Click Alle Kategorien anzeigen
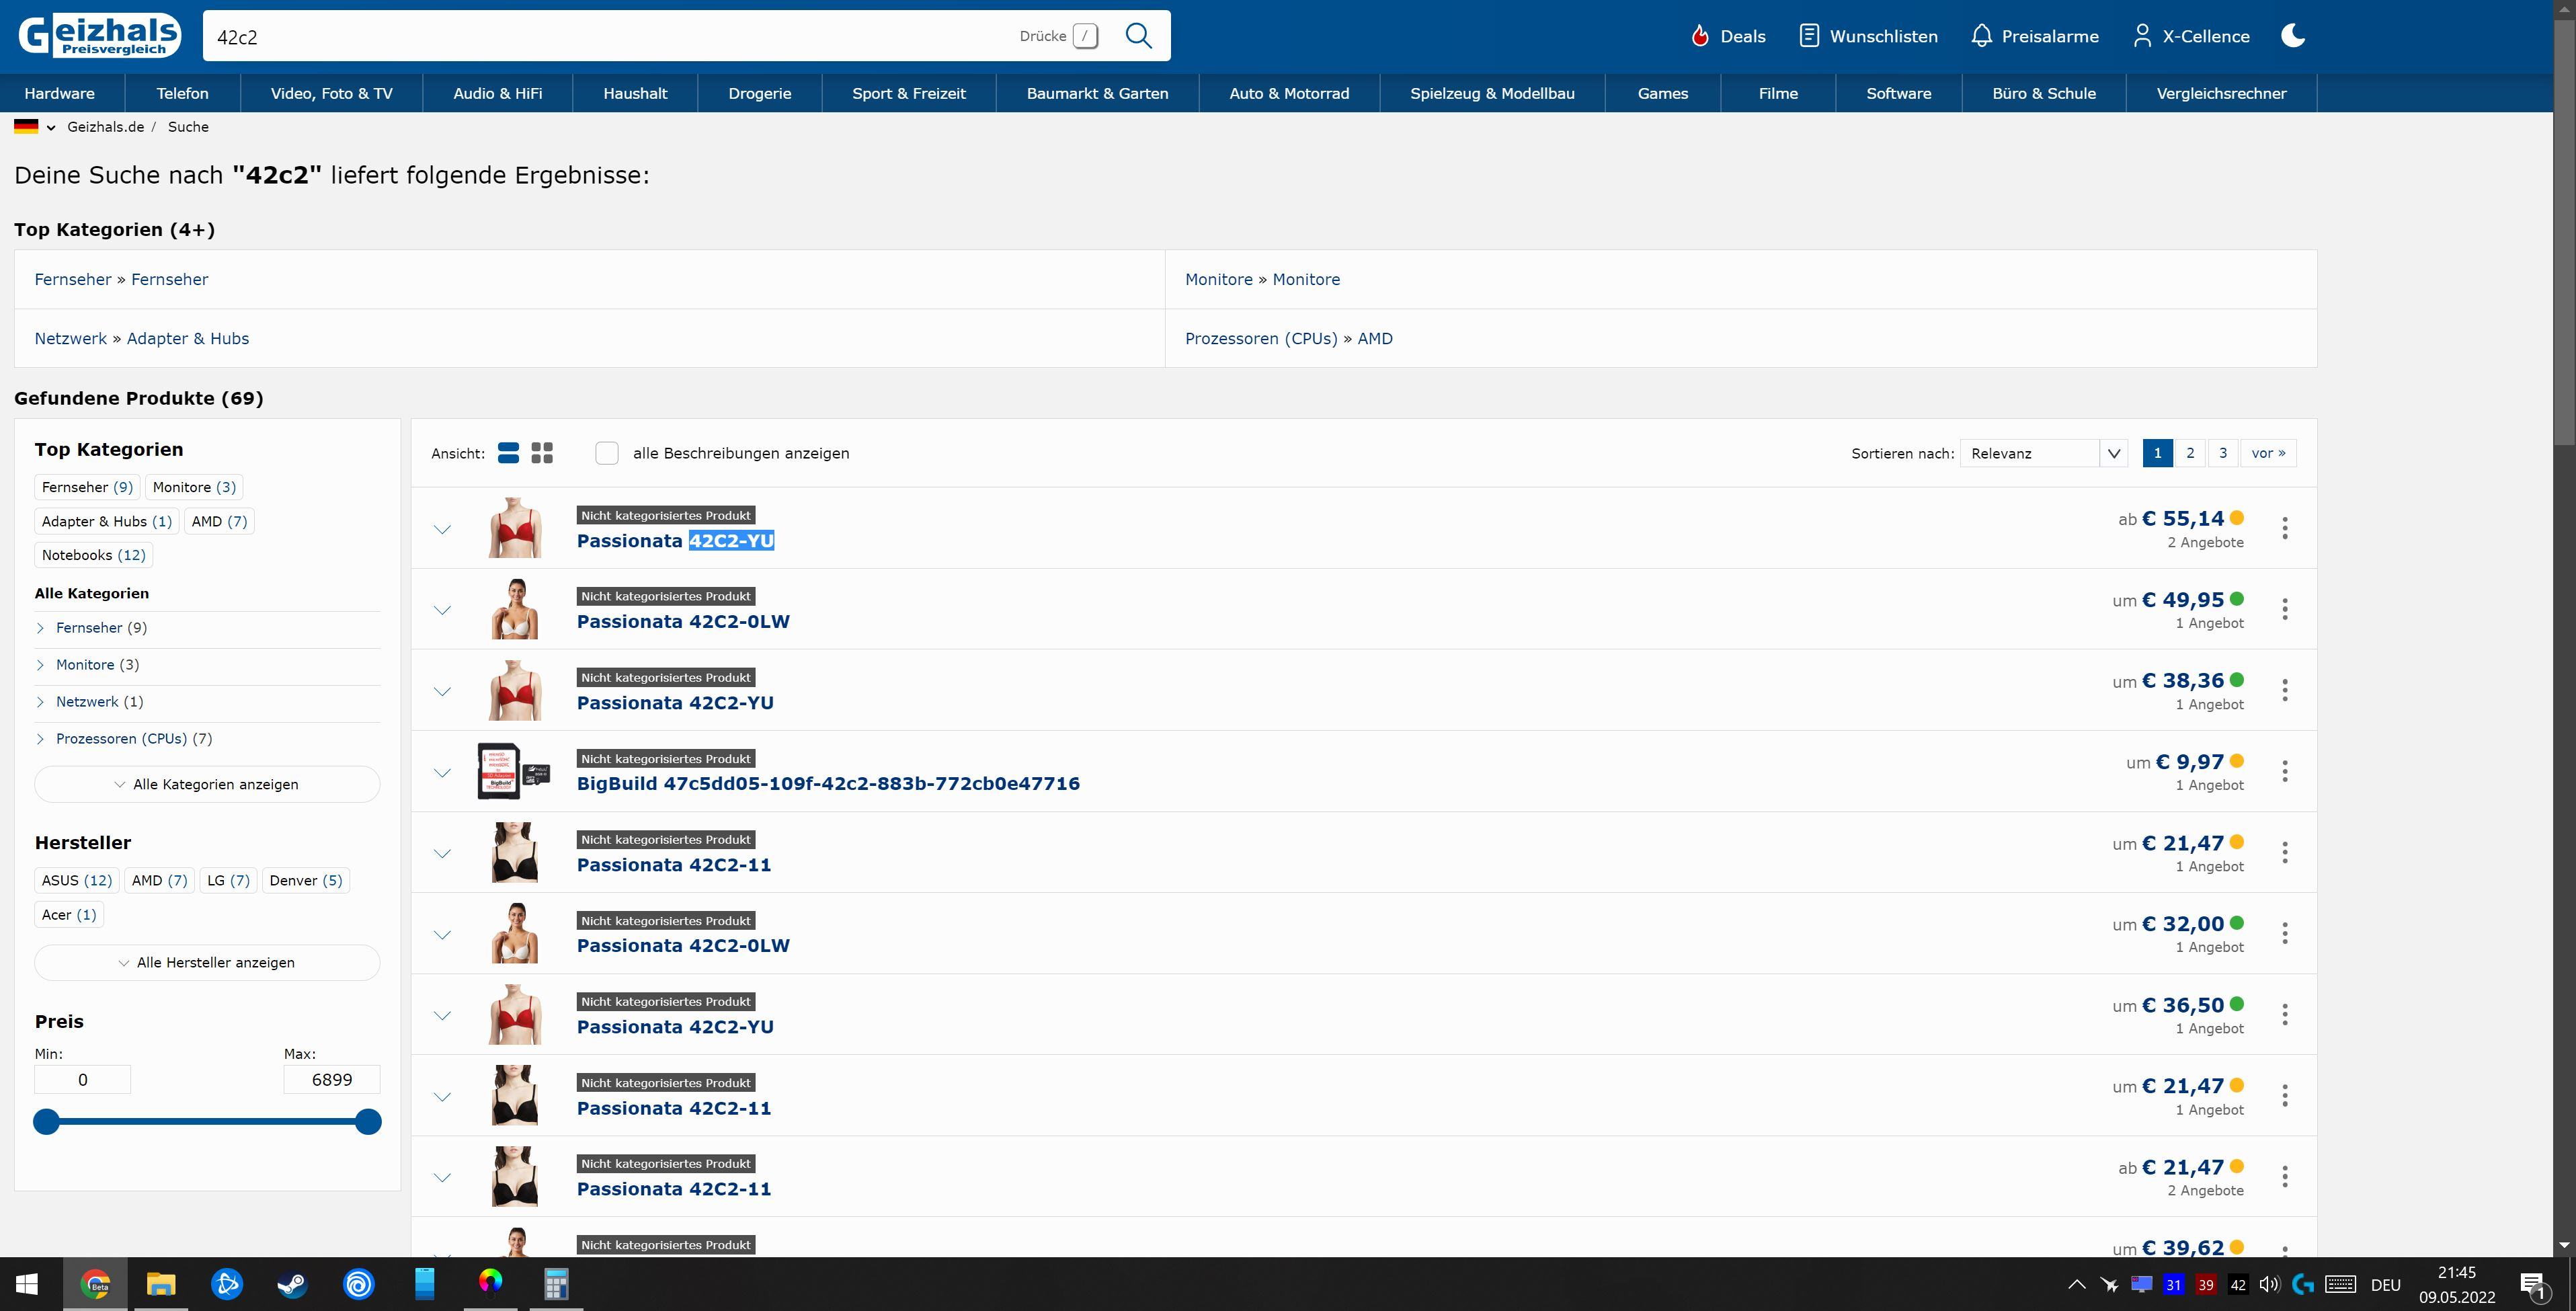Screen dimensions: 2576x1311 [x=207, y=784]
